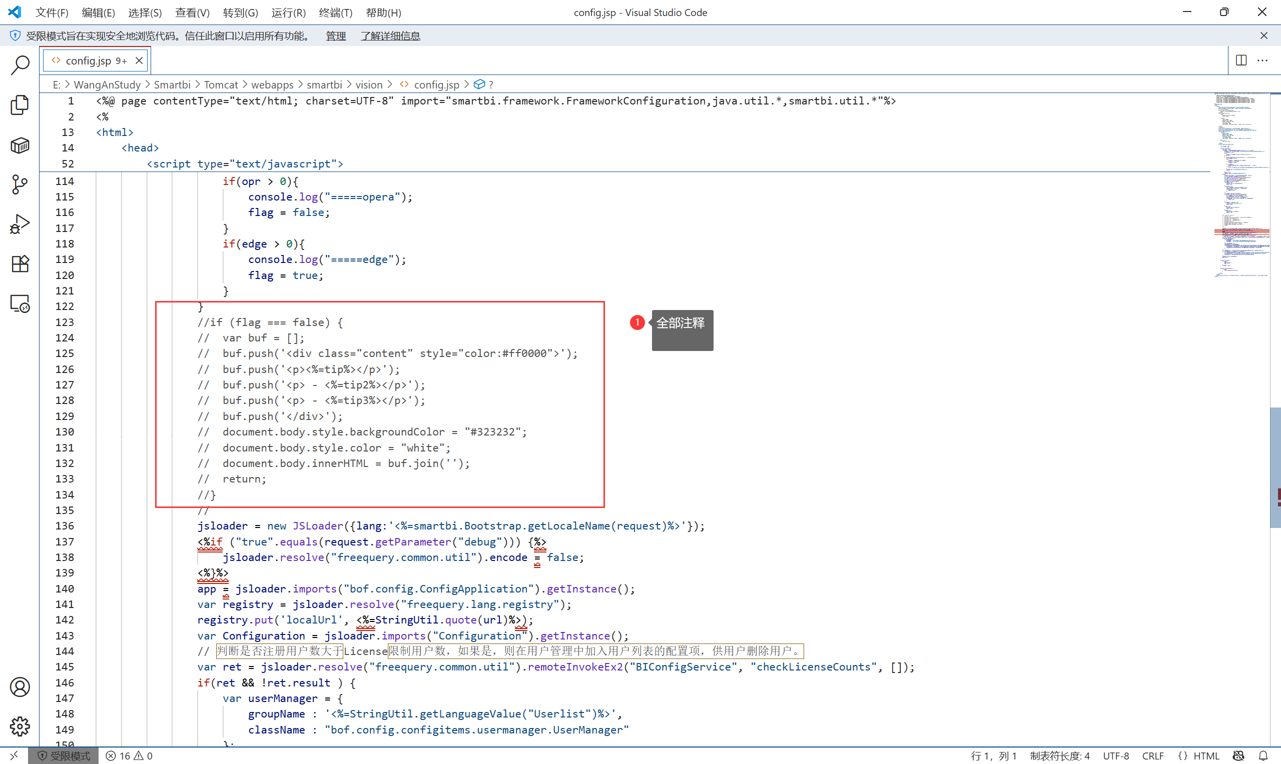
Task: Toggle the notifications bell in status bar
Action: [1263, 756]
